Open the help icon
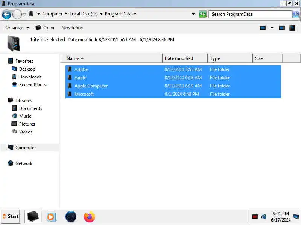 click(x=292, y=28)
